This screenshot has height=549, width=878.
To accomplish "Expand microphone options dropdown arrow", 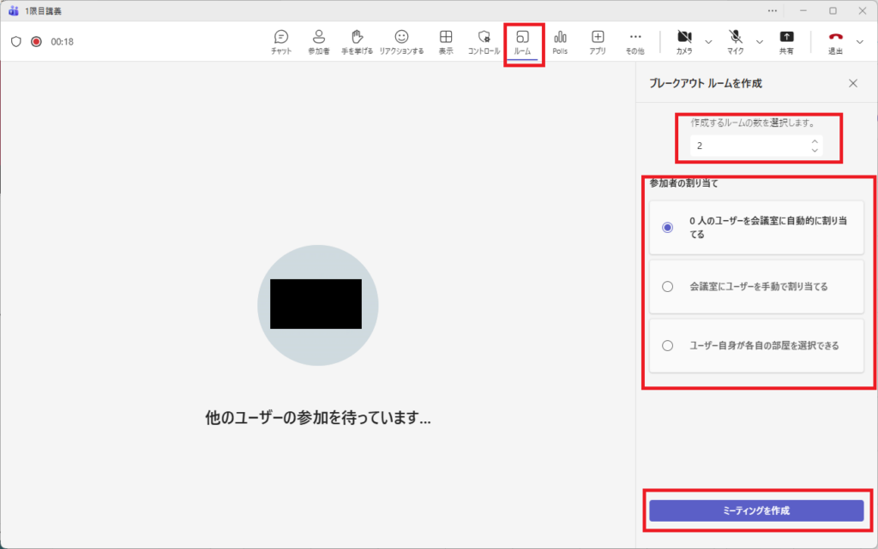I will pos(759,41).
